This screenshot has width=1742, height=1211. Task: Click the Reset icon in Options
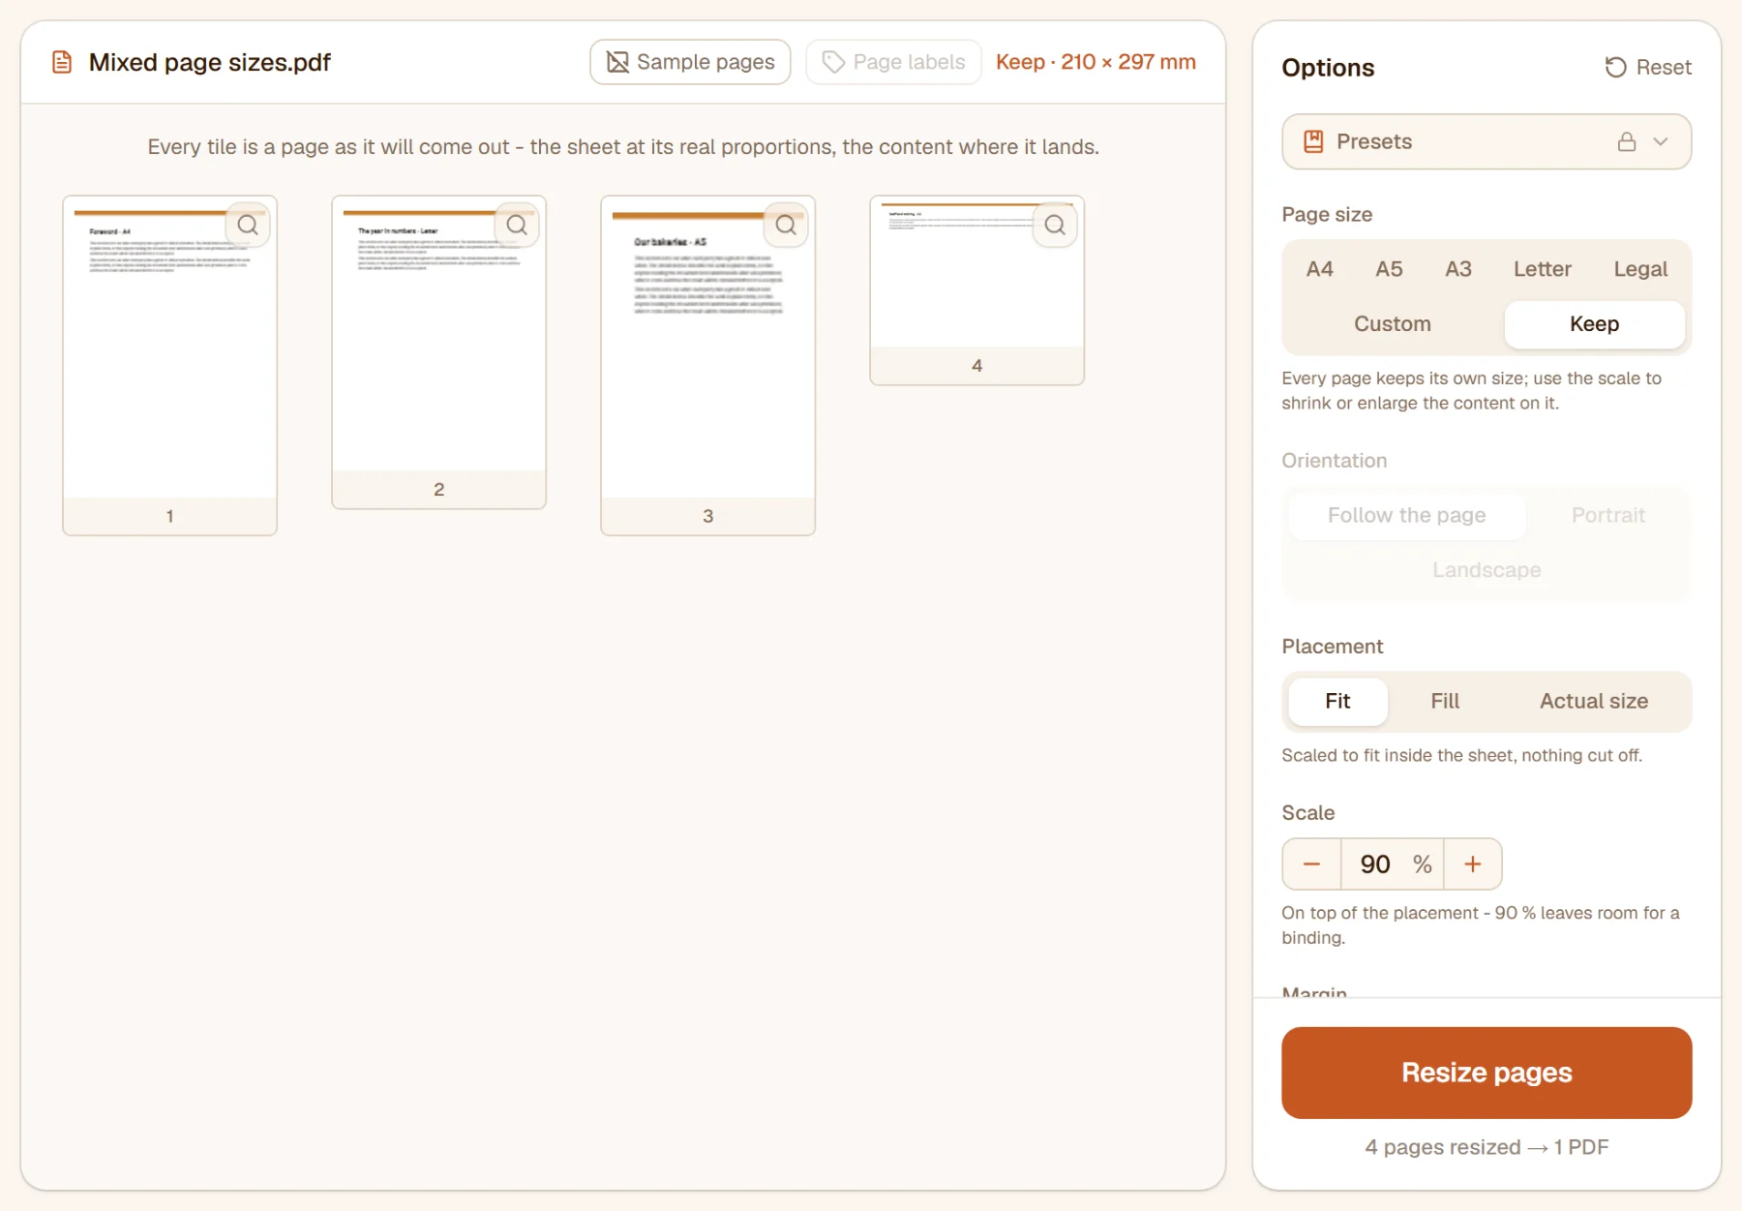[x=1615, y=68]
